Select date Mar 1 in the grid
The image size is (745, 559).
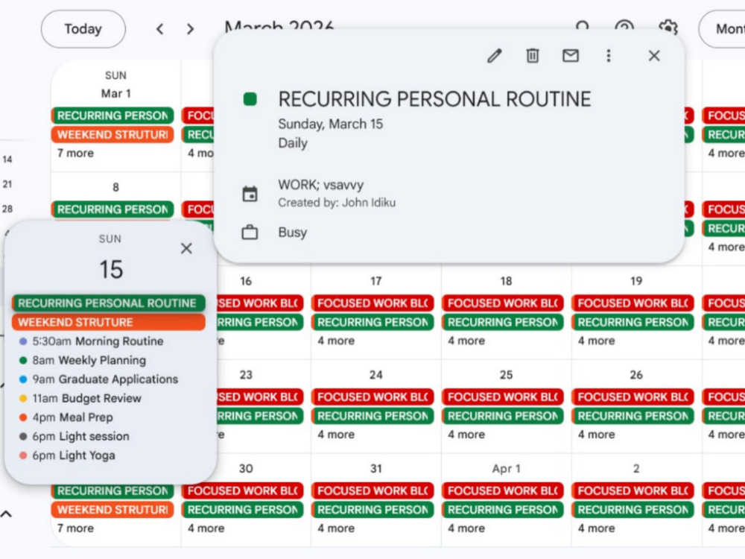[115, 94]
